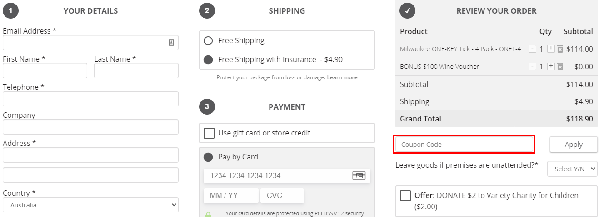
Task: Decrease Wine Voucher quantity with minus icon
Action: point(532,66)
